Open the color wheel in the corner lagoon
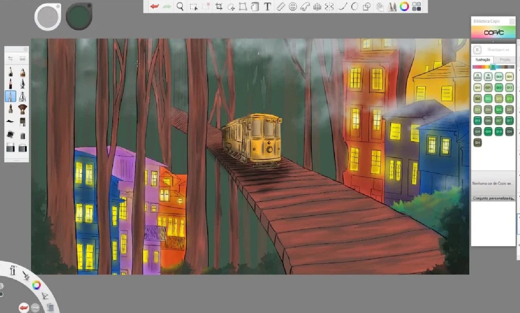The width and height of the screenshot is (520, 313). point(36,285)
